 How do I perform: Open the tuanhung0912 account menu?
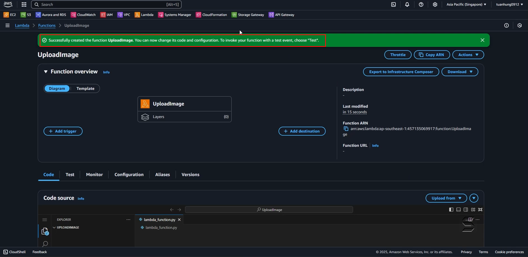tap(510, 4)
